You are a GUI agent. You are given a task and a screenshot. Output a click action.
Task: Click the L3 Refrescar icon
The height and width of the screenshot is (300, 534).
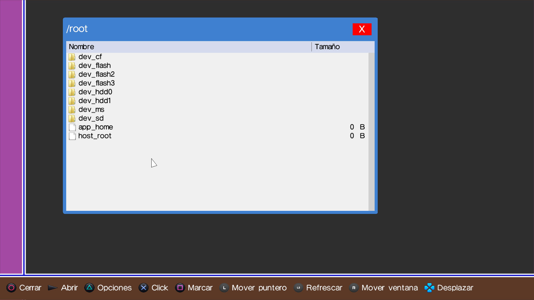click(x=298, y=288)
